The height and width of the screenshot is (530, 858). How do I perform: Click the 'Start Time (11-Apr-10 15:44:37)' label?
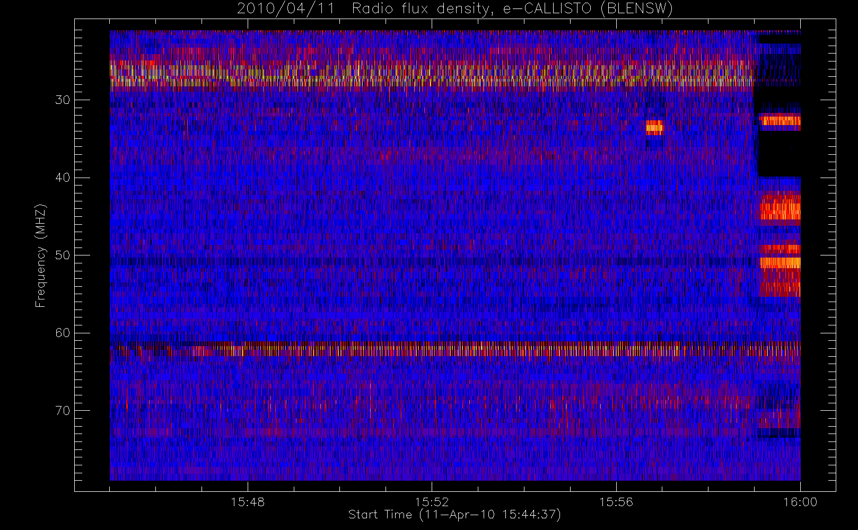(454, 515)
